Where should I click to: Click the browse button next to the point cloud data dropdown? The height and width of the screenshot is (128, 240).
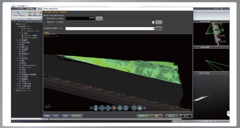[x=159, y=22]
